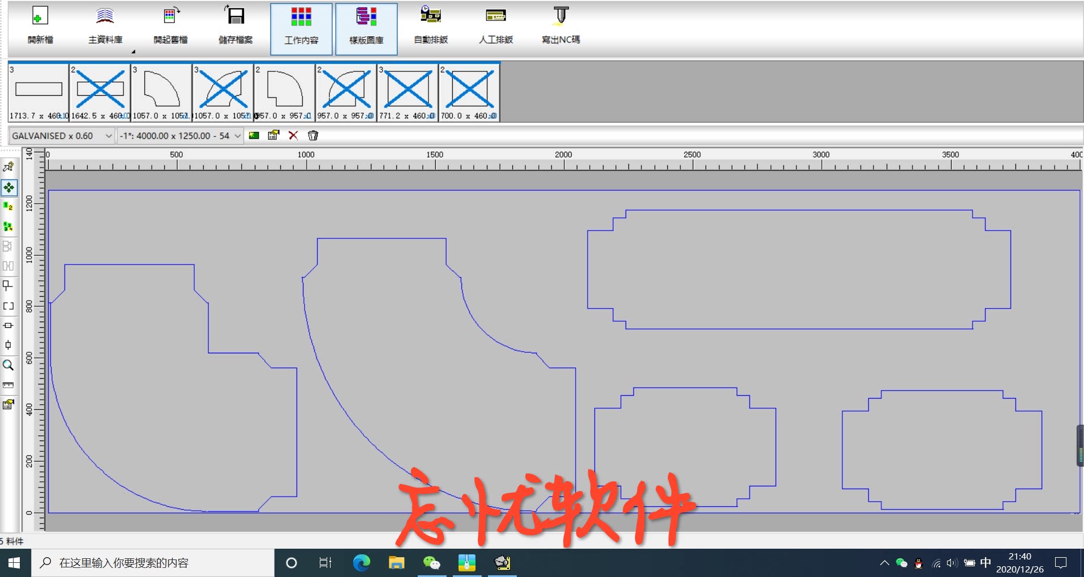Click the 中 input method indicator
The height and width of the screenshot is (577, 1084).
(986, 562)
